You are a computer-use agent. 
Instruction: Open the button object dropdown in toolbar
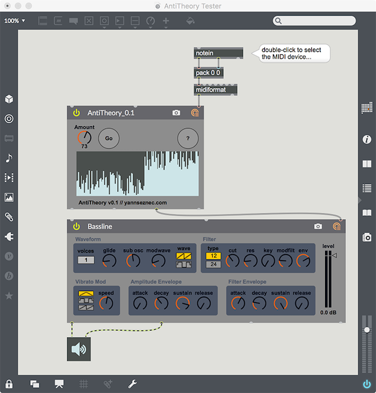(x=104, y=22)
